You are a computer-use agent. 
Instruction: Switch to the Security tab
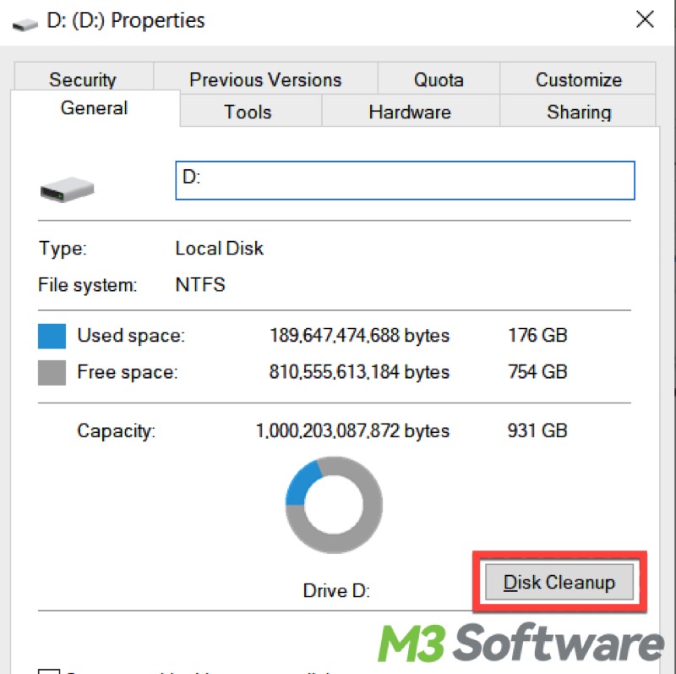tap(83, 79)
